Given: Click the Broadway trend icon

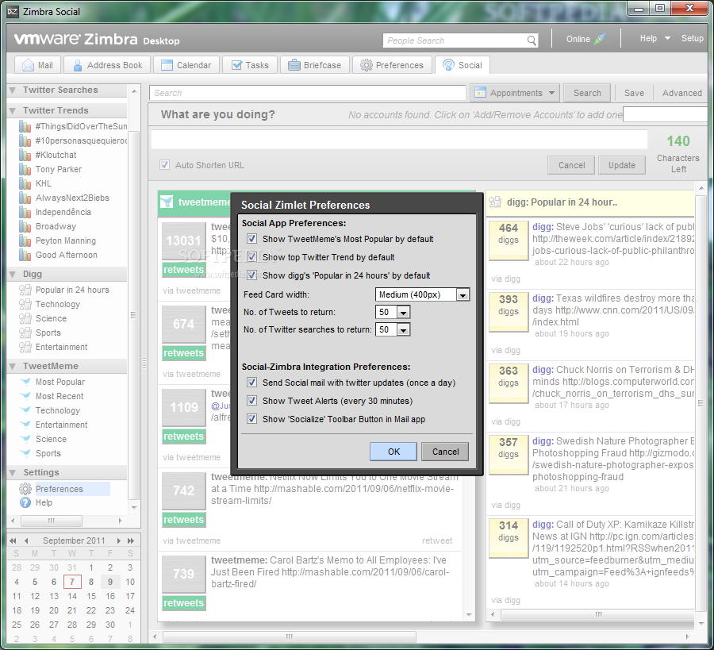Looking at the screenshot, I should tap(25, 226).
